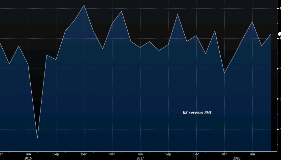Click the Jun 2018 month axis label

[x=252, y=154]
